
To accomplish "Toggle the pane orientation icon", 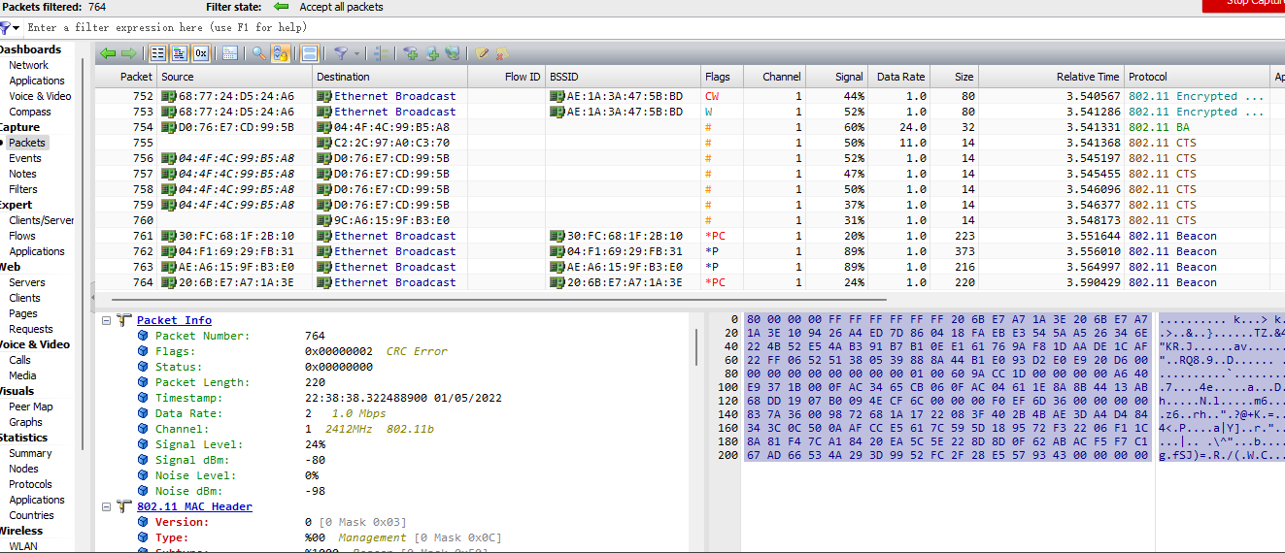I will pos(310,53).
